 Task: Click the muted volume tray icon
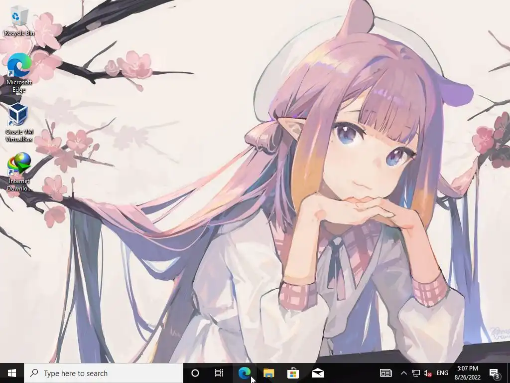pos(427,373)
